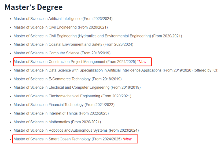Select Civil Engineering (Hydraulics and Environmental Engineering) program

point(82,36)
